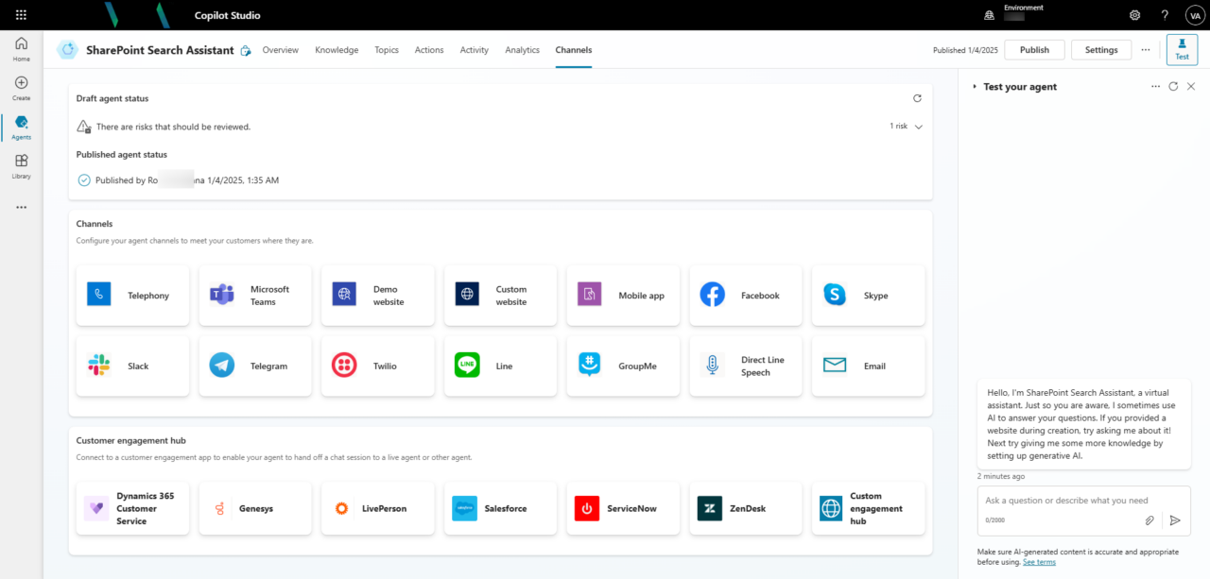
Task: Select the Slack channel
Action: tap(132, 366)
